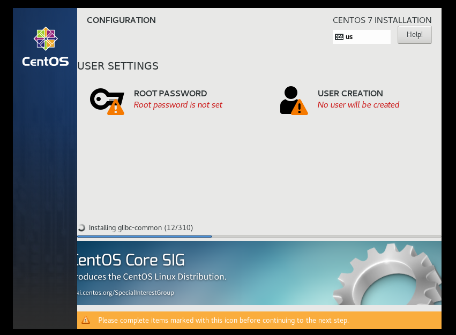Viewport: 456px width, 335px height.
Task: Click the installation progress bar
Action: (259, 237)
